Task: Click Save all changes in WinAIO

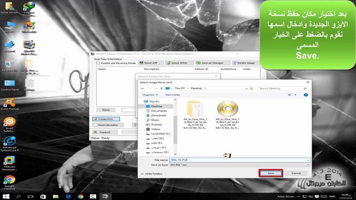Action: [x=212, y=63]
